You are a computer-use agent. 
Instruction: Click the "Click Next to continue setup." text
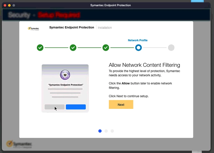[129, 96]
